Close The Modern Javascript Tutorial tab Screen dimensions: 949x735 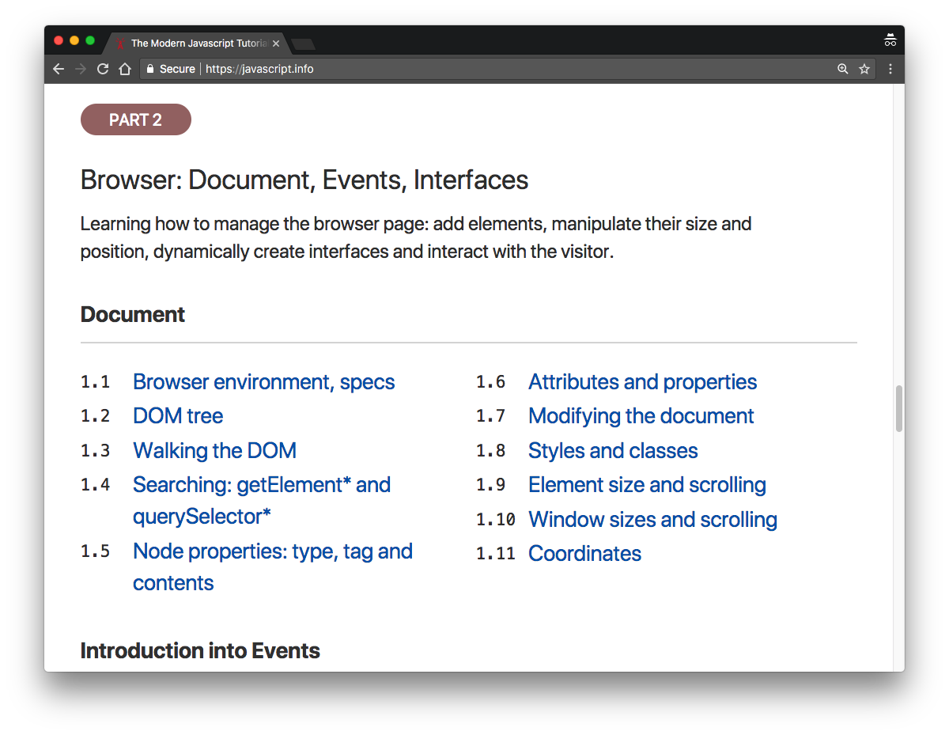[276, 44]
